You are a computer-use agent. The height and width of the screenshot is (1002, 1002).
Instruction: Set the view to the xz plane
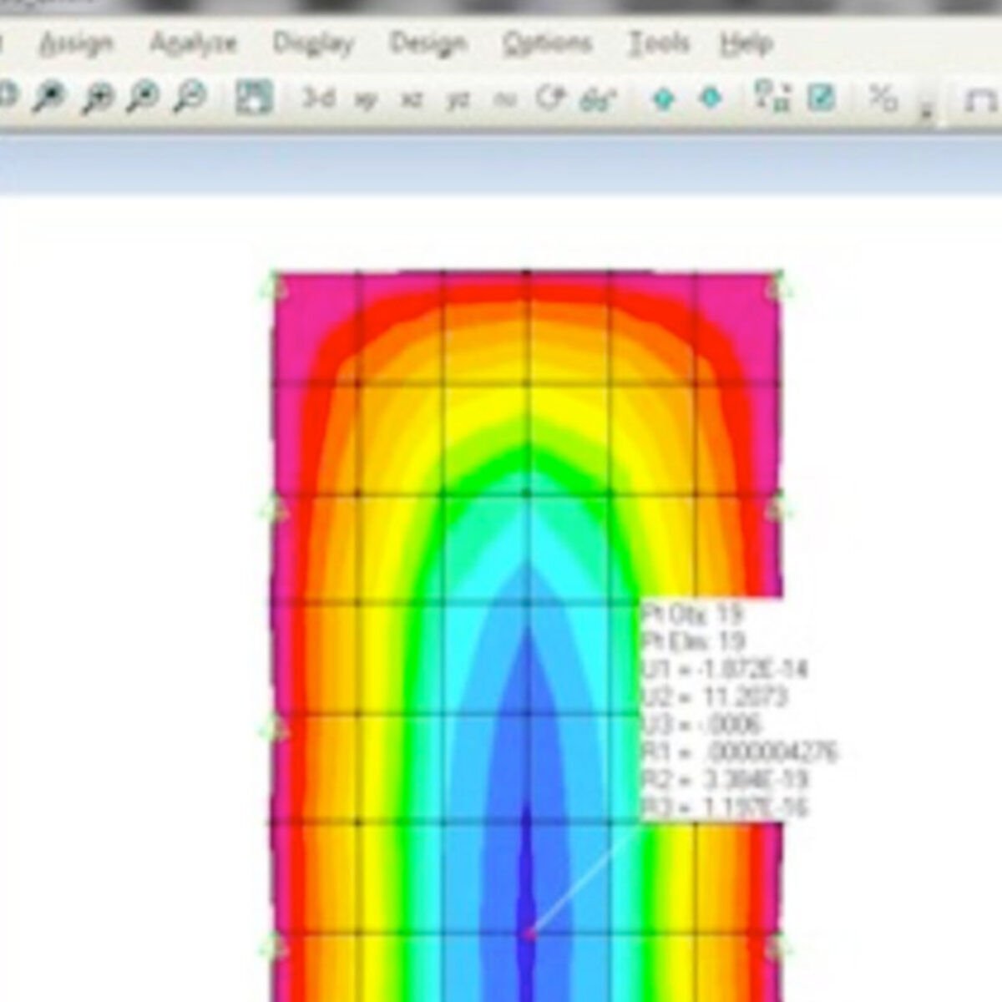click(412, 99)
